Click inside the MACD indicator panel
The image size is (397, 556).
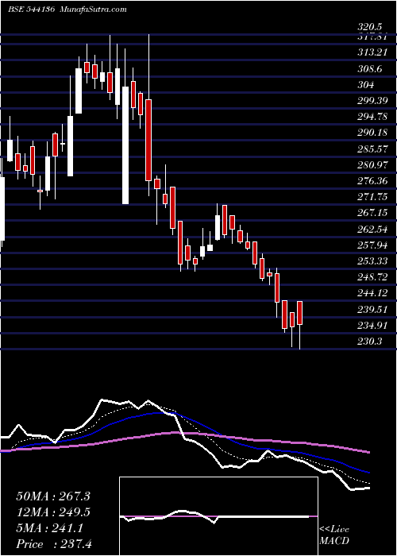[x=218, y=516]
